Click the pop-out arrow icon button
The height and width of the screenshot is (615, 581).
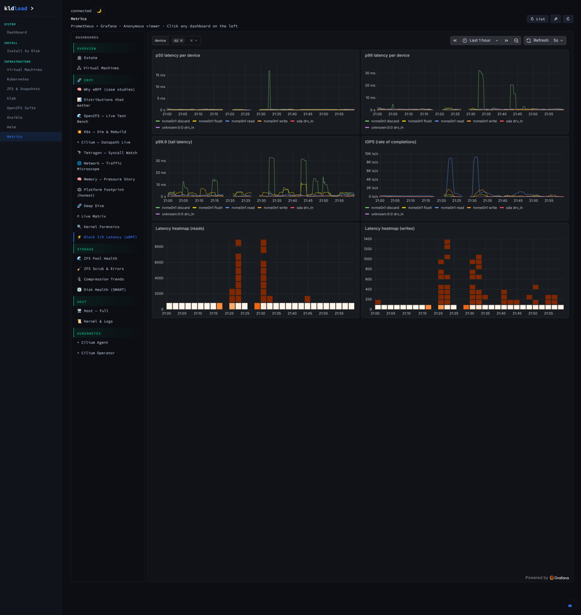point(555,19)
